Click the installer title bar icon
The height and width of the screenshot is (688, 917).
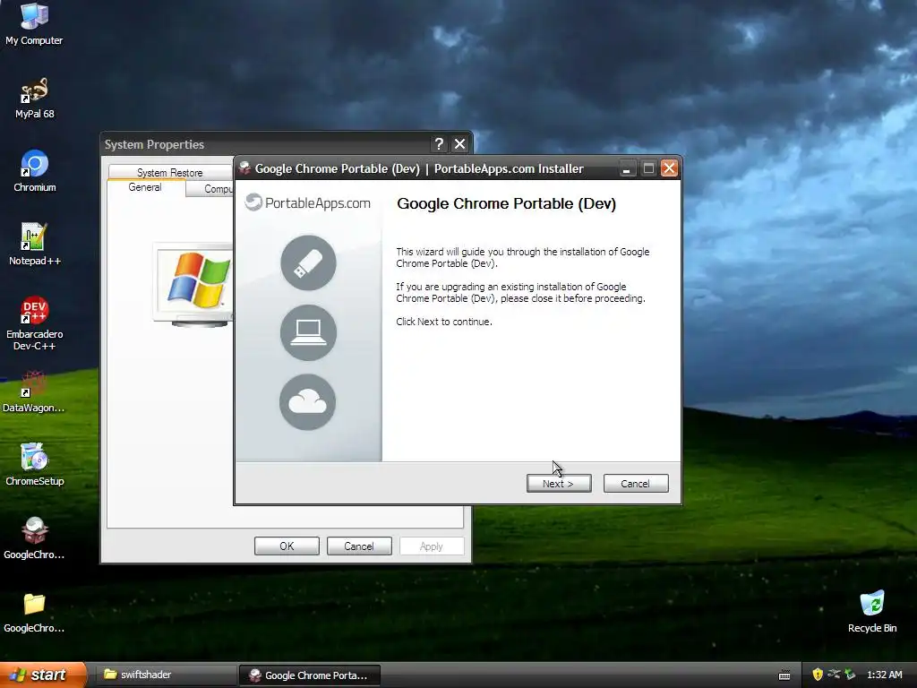pos(244,168)
